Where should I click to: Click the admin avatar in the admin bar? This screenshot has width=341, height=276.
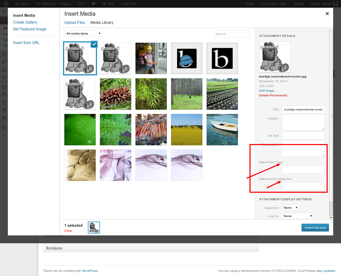pyautogui.click(x=336, y=4)
